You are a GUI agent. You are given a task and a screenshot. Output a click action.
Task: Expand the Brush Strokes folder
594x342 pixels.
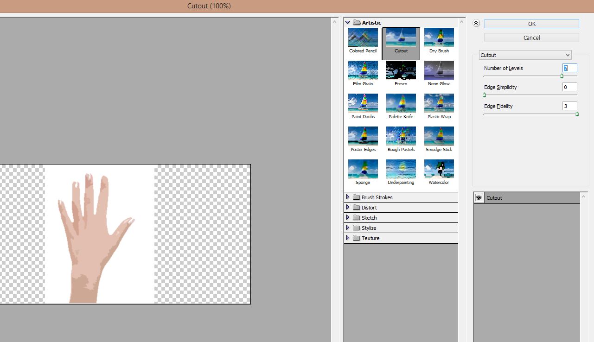(348, 197)
